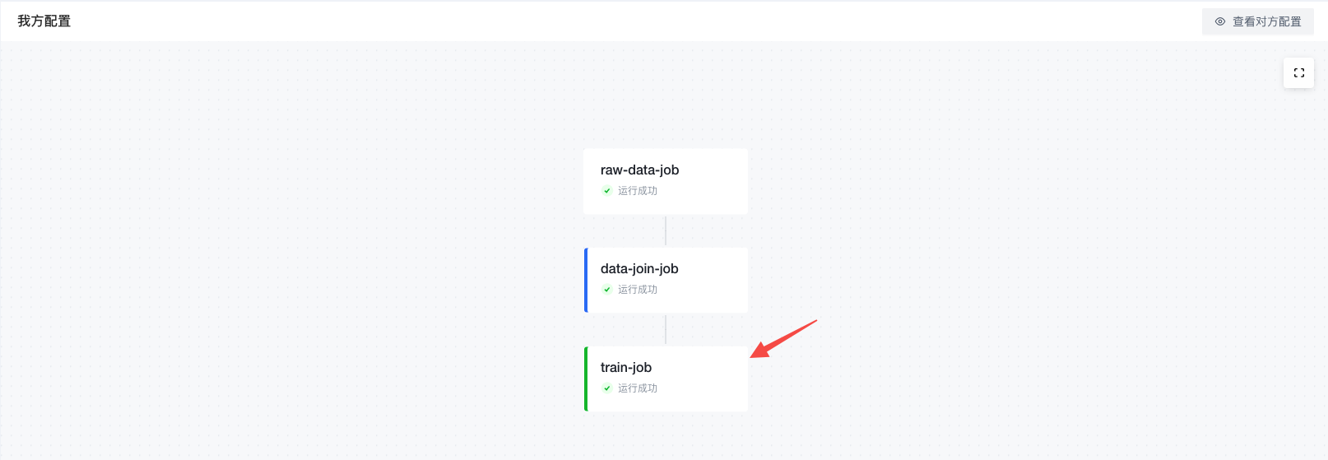The width and height of the screenshot is (1328, 460).
Task: Select connector between data-join-job and train-job
Action: [666, 329]
